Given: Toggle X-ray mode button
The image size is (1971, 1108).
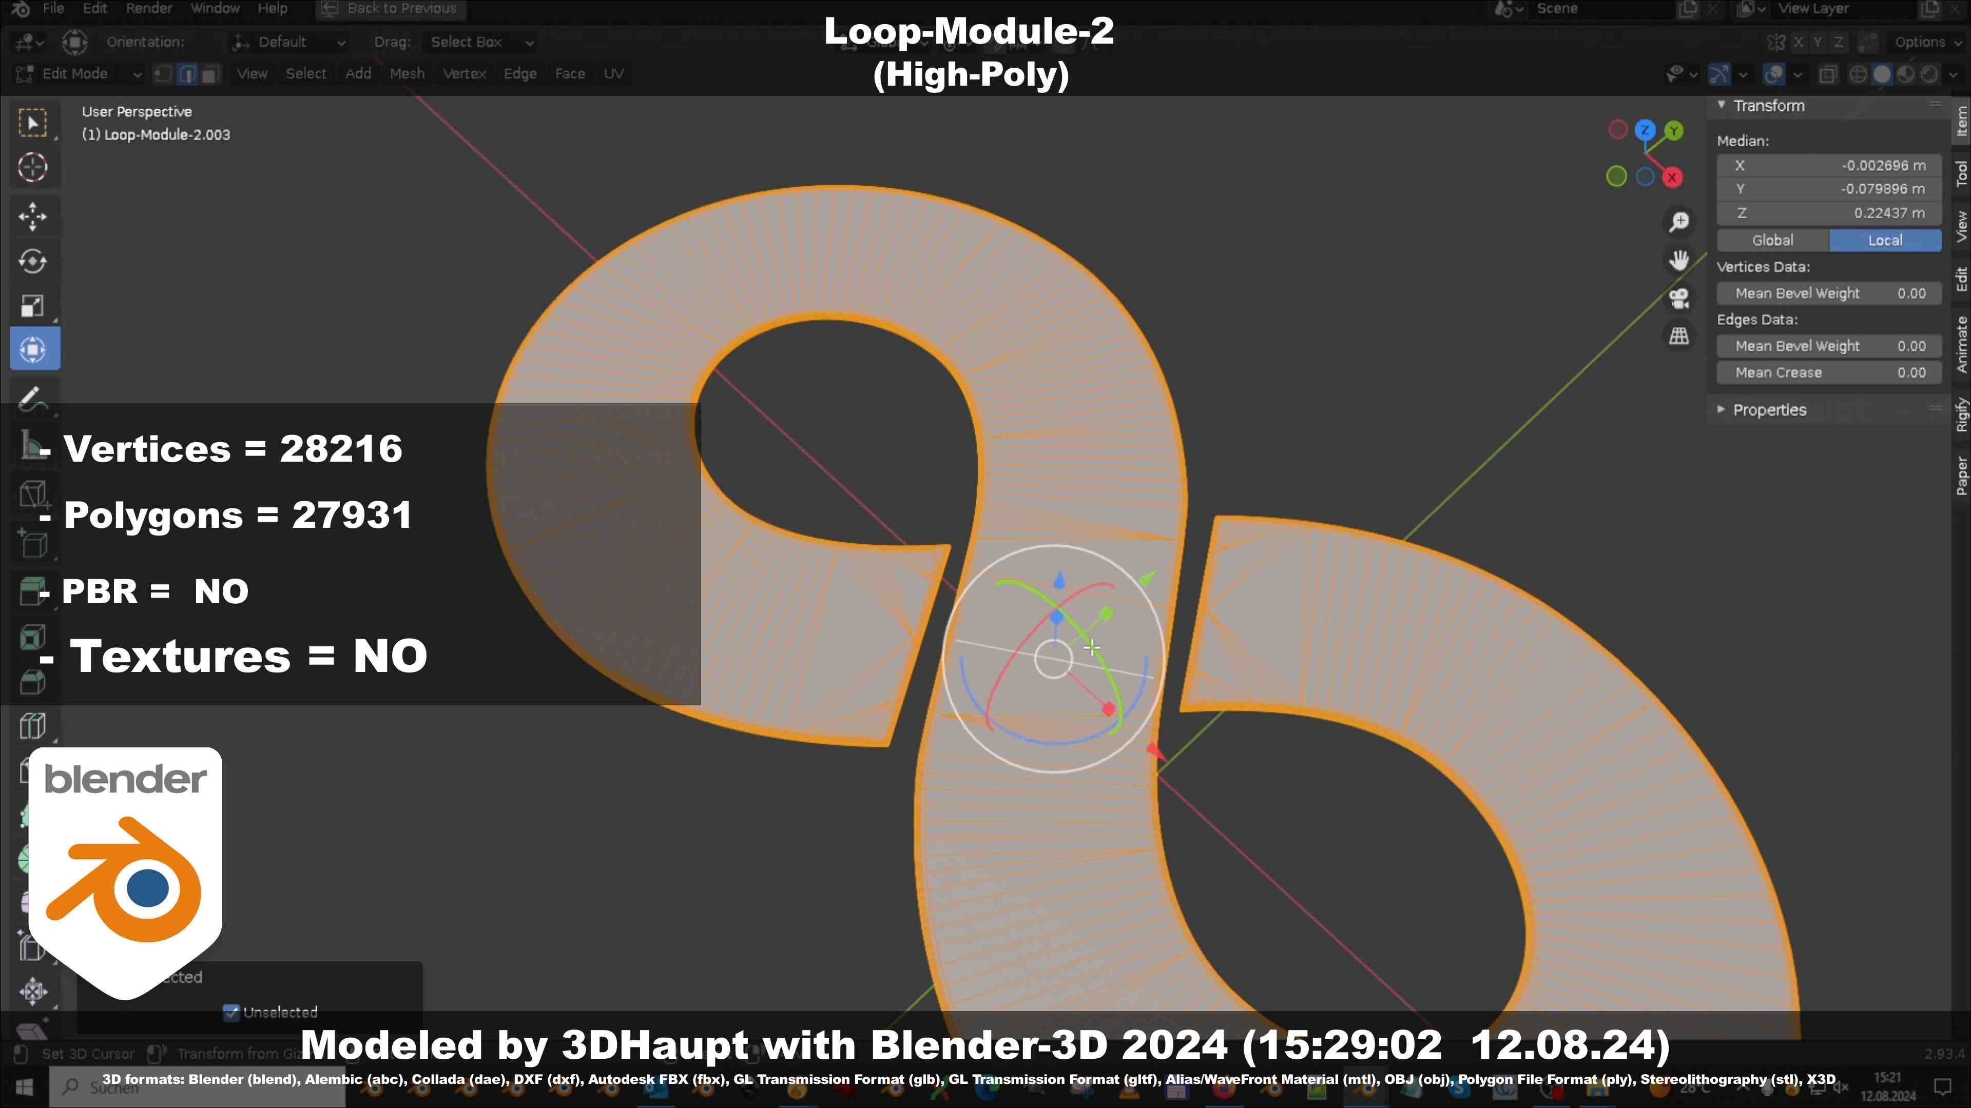Looking at the screenshot, I should coord(1828,74).
